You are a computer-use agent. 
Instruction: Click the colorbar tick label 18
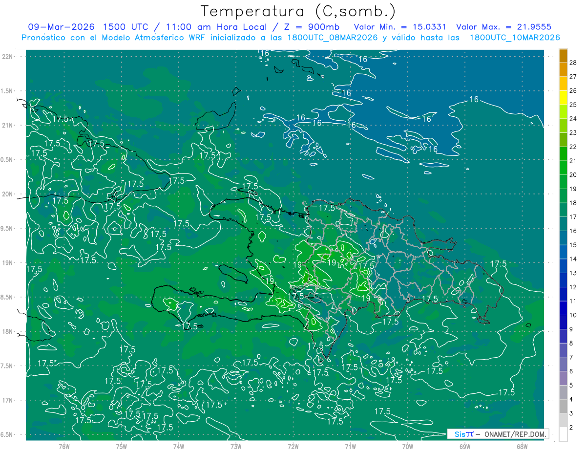click(x=573, y=203)
